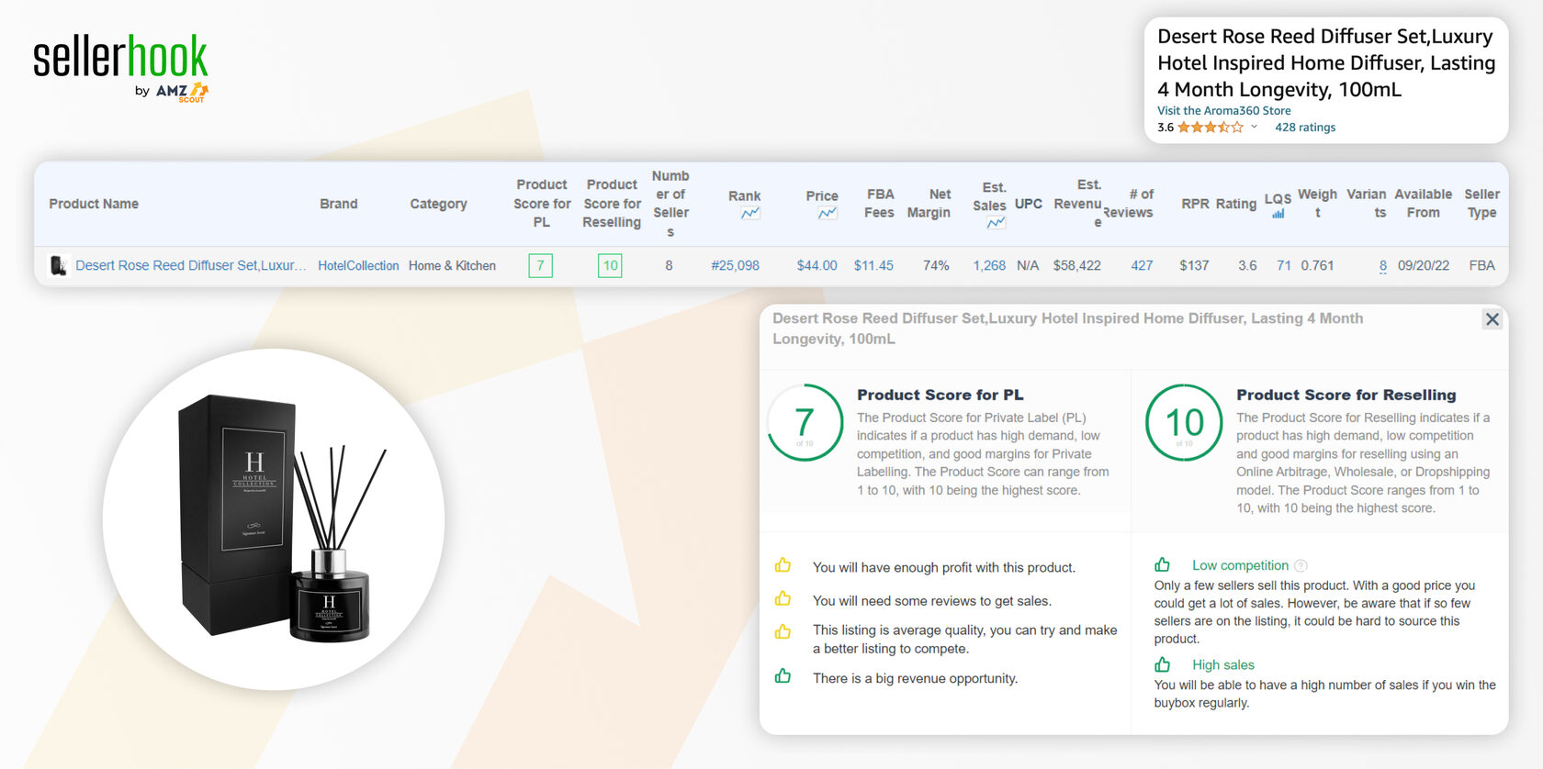Sort by Category column header
Screen dimensions: 1543x769
pyautogui.click(x=438, y=204)
